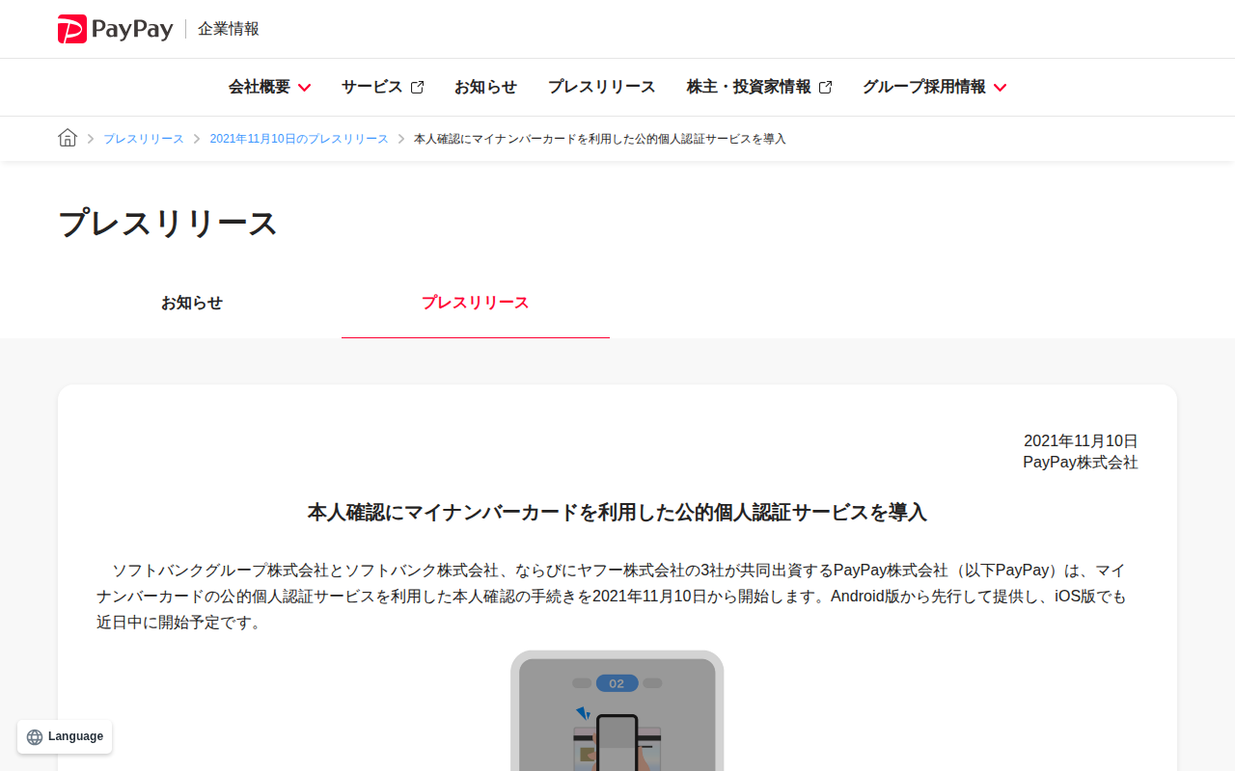This screenshot has height=771, width=1235.
Task: Expand the 会社概要 dropdown chevron
Action: [x=304, y=88]
